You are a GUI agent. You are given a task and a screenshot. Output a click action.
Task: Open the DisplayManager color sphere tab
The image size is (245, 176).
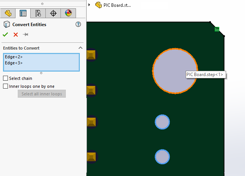click(x=68, y=13)
